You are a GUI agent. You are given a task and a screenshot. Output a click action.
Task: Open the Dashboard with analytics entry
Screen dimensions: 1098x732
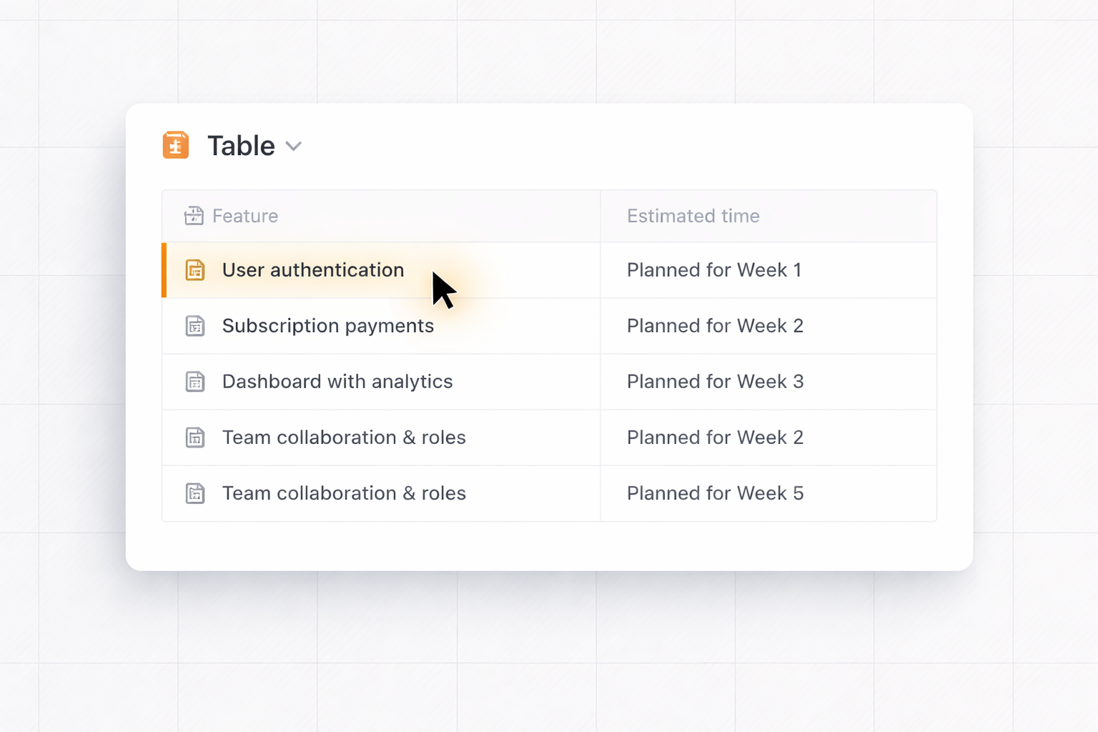coord(337,382)
